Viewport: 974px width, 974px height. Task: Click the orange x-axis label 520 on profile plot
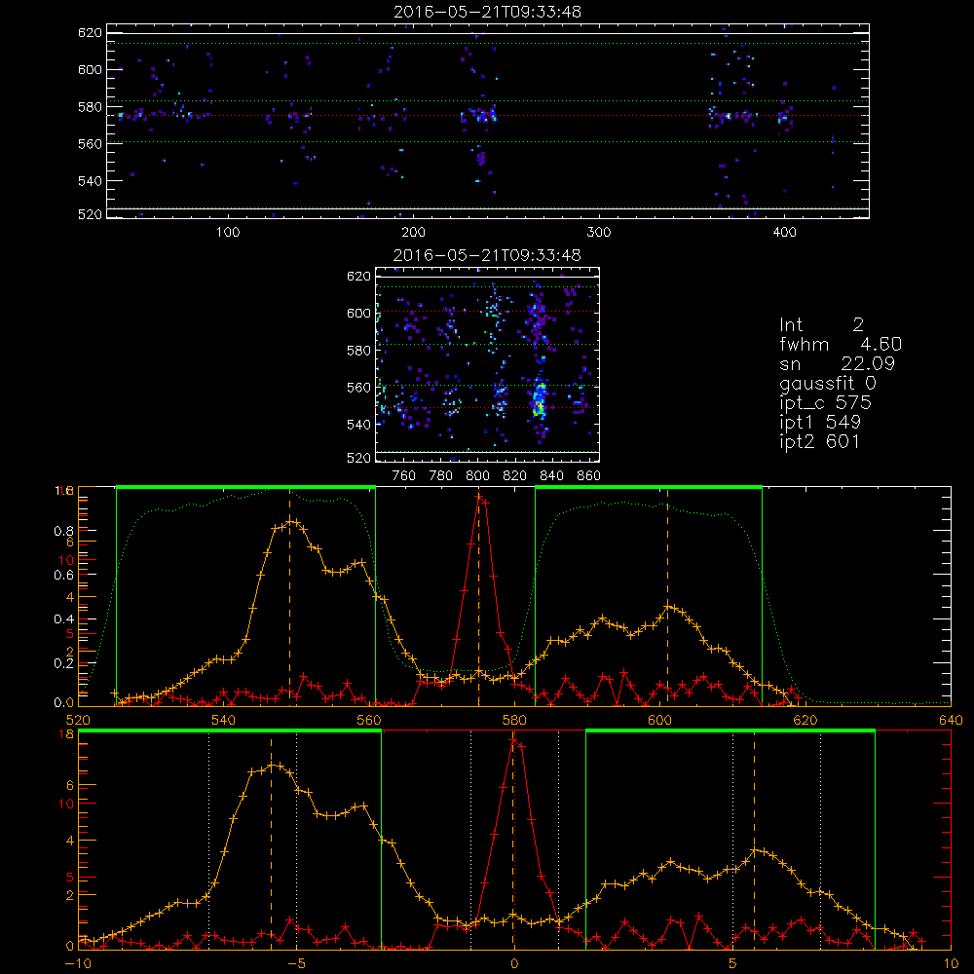click(x=78, y=720)
